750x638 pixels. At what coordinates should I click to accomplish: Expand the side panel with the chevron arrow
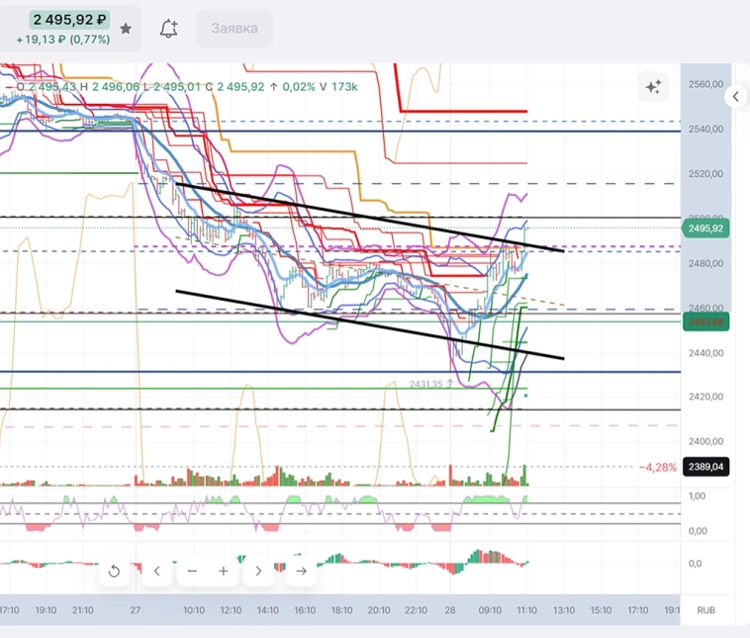pos(736,97)
